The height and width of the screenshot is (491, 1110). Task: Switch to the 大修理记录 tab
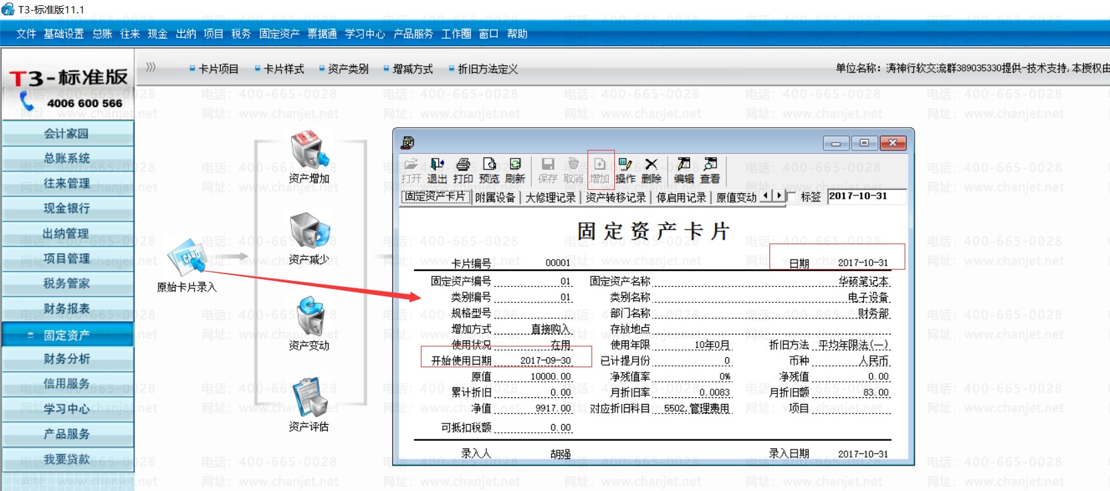point(551,197)
